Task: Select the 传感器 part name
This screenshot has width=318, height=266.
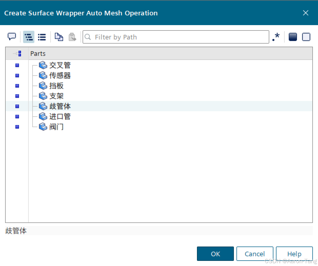Action: [x=60, y=76]
